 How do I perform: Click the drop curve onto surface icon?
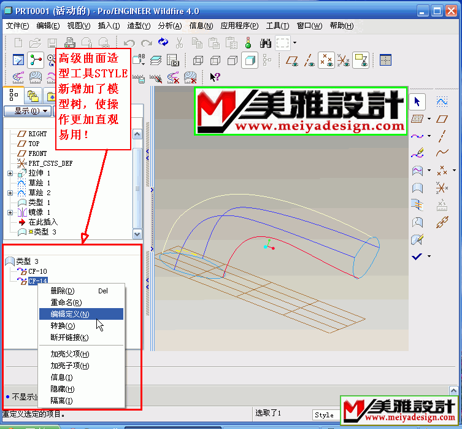click(417, 170)
